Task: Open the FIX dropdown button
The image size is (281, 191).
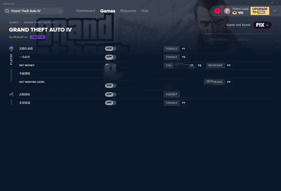Action: click(262, 25)
